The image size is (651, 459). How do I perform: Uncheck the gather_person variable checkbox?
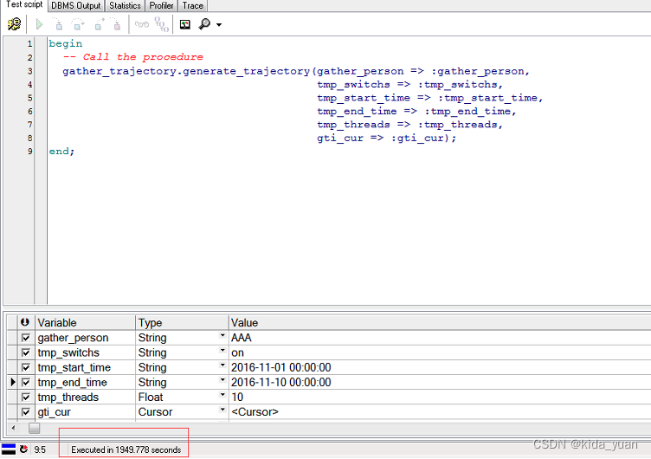tap(26, 338)
